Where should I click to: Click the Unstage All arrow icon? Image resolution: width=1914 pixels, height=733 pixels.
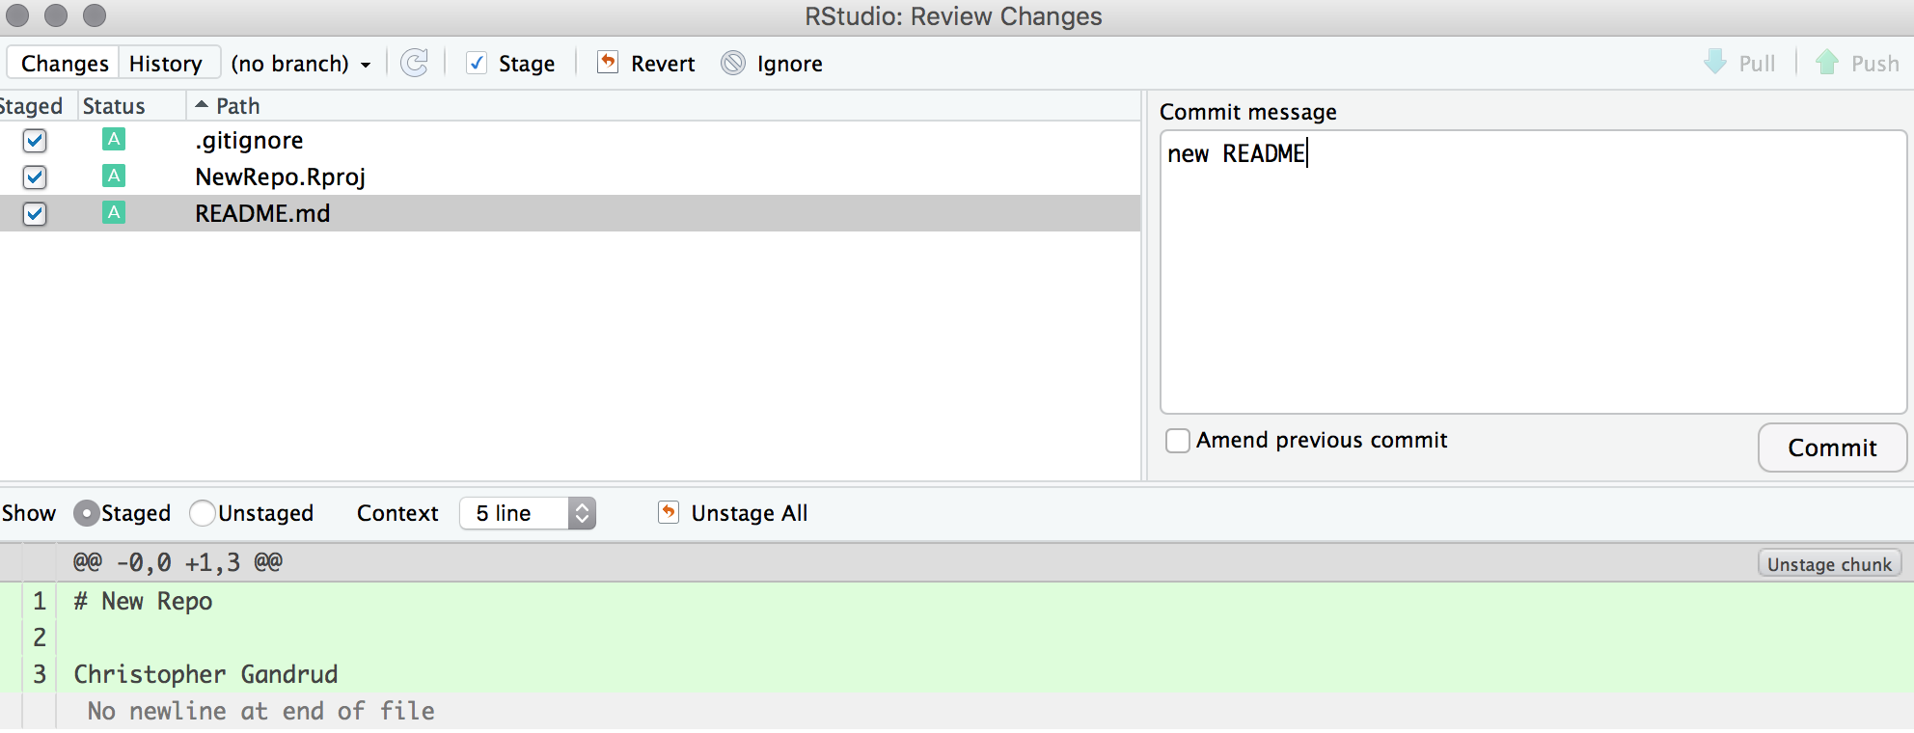tap(669, 512)
